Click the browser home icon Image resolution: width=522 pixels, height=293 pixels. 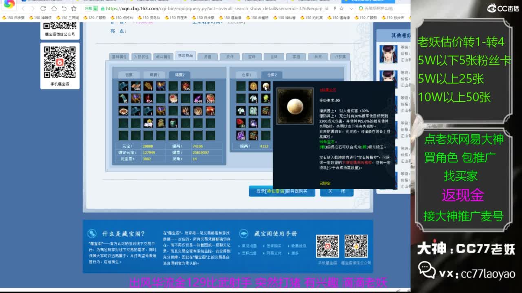point(54,8)
